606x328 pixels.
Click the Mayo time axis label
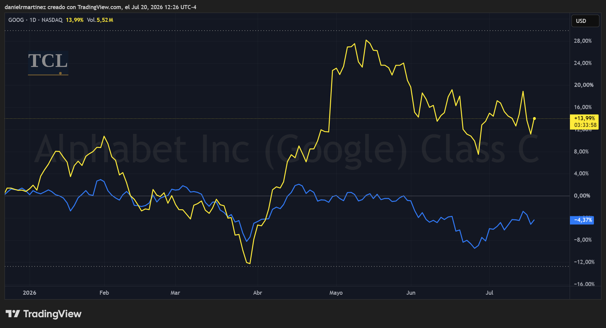336,293
